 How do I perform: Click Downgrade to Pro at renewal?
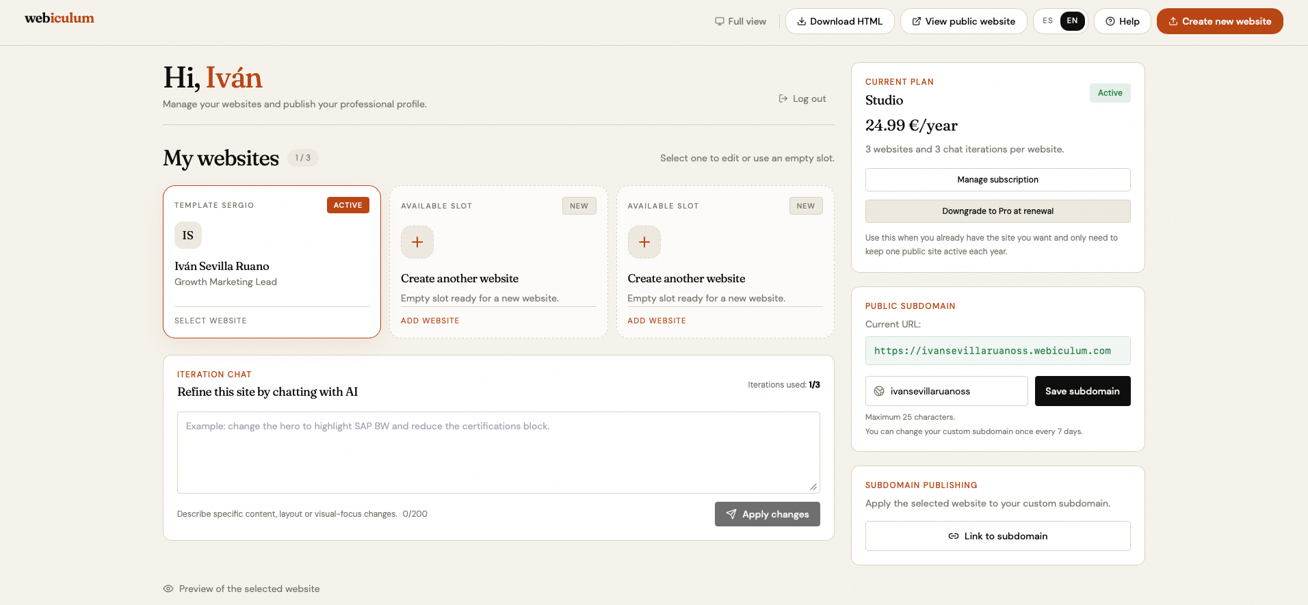coord(998,211)
